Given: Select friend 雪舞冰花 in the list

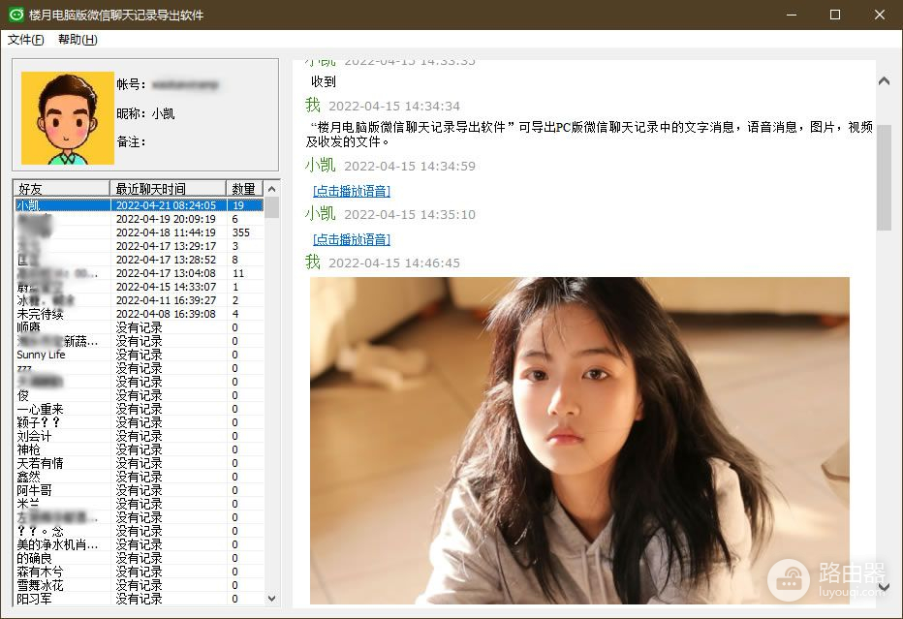Looking at the screenshot, I should tap(139, 585).
